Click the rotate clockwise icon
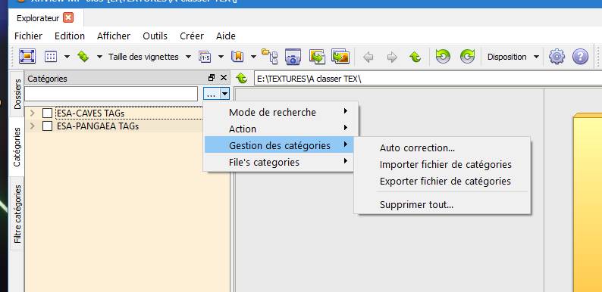The image size is (602, 292). [467, 57]
